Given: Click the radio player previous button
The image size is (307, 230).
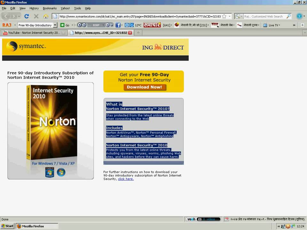Looking at the screenshot, I should pos(80,25).
